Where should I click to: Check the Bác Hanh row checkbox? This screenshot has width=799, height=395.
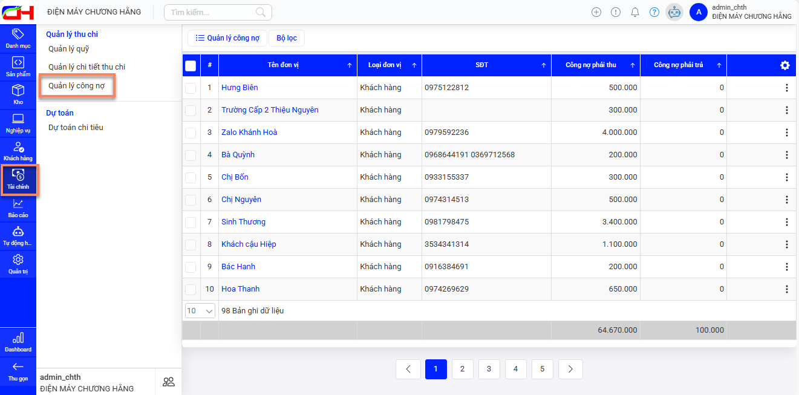(191, 267)
